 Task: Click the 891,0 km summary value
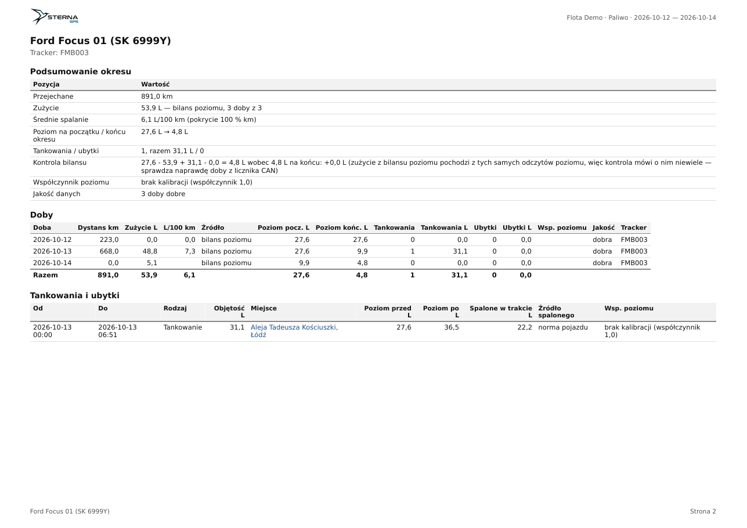pos(157,96)
